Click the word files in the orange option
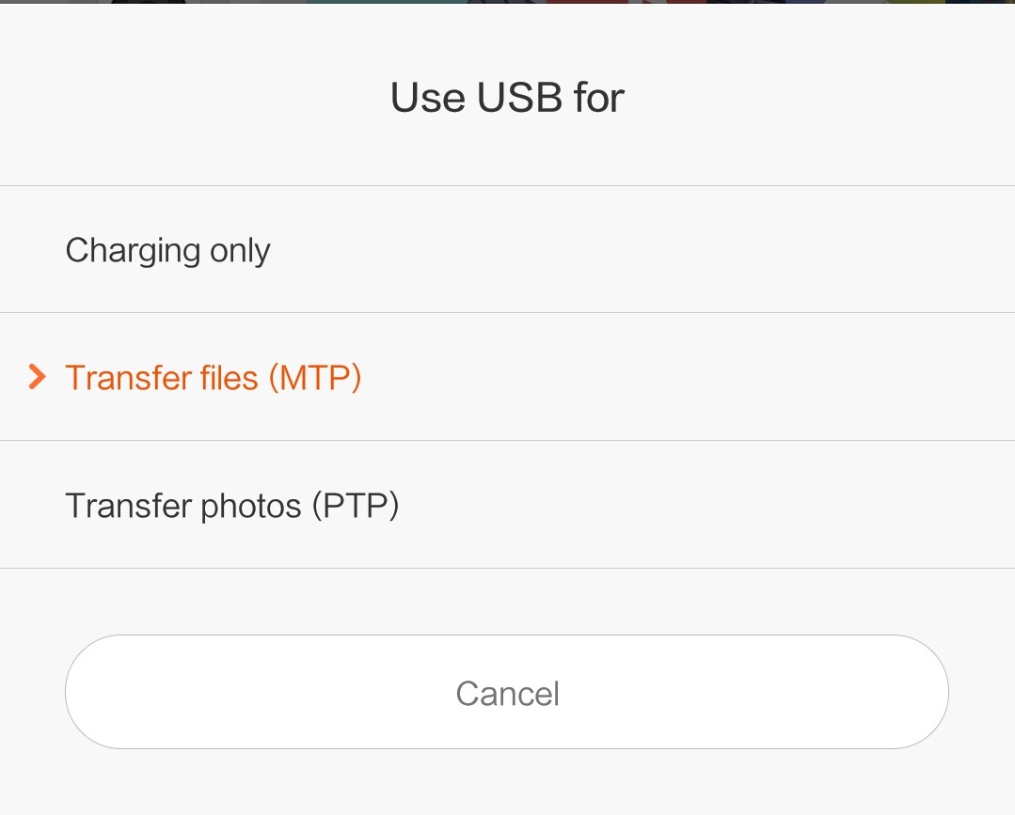 click(230, 378)
